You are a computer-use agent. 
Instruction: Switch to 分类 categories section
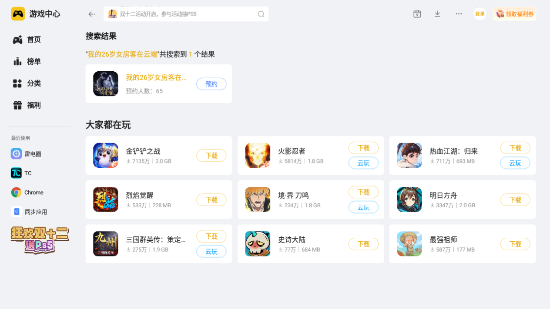(x=27, y=83)
